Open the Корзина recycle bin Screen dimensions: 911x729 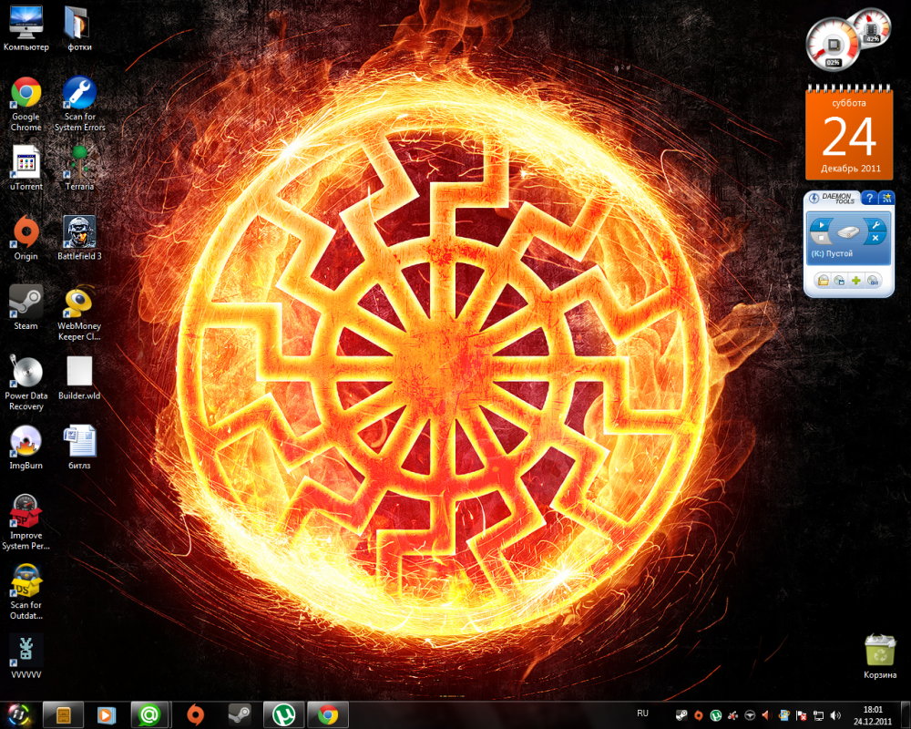click(x=880, y=657)
